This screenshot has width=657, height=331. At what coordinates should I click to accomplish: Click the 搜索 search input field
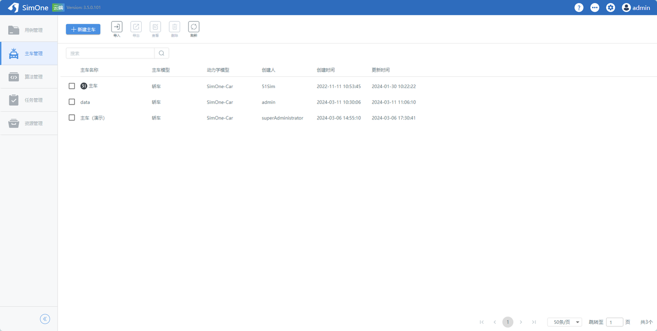click(110, 53)
